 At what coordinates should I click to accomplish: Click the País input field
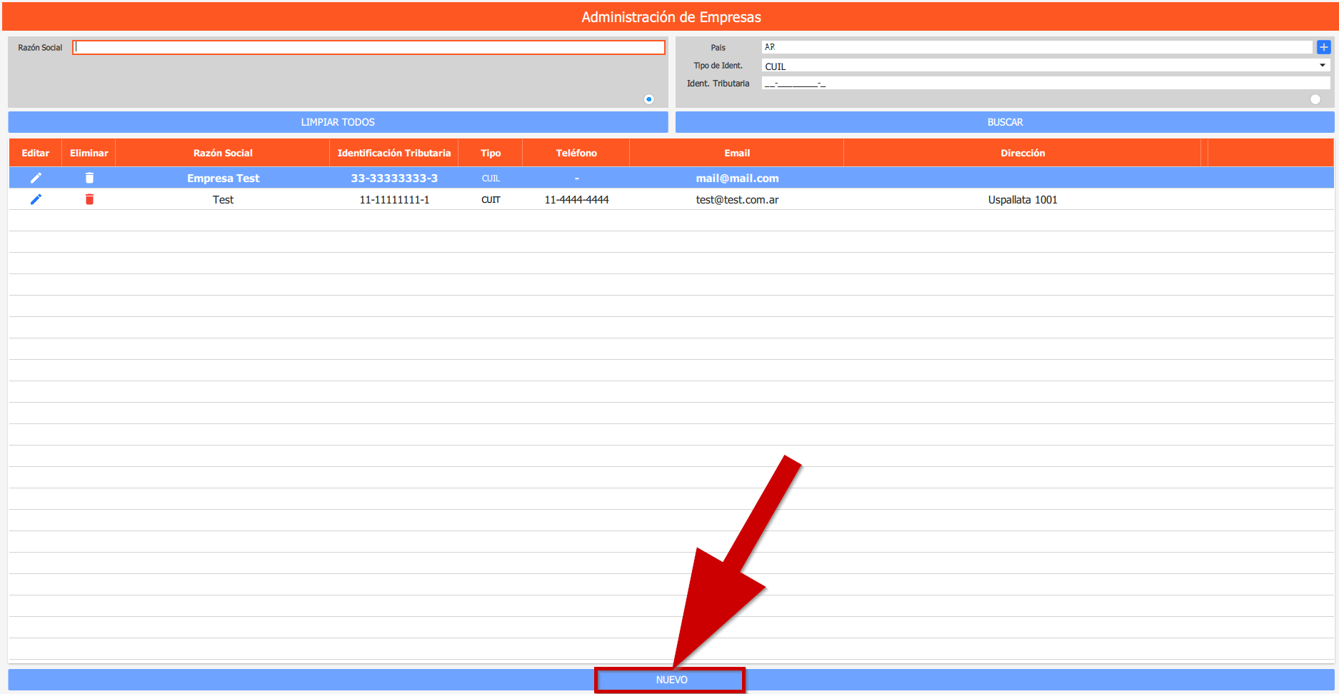click(1035, 47)
